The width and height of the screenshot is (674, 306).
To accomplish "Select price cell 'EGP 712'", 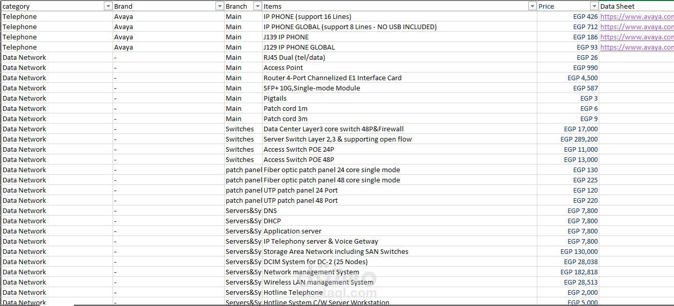I will (x=568, y=27).
